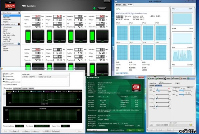The width and height of the screenshot is (199, 134).
Task: Click the local disks drive icon
Action: [x=3, y=85]
